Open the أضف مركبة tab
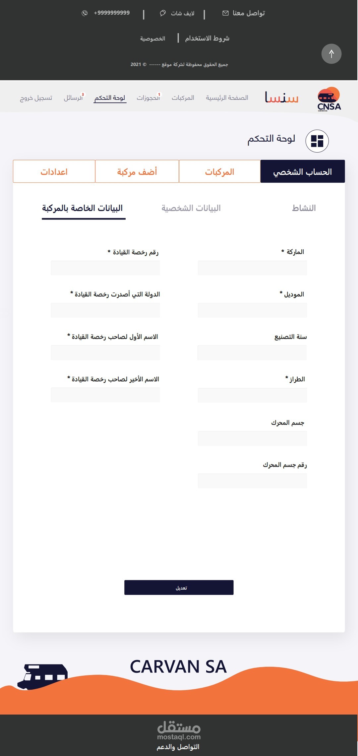 (x=137, y=171)
